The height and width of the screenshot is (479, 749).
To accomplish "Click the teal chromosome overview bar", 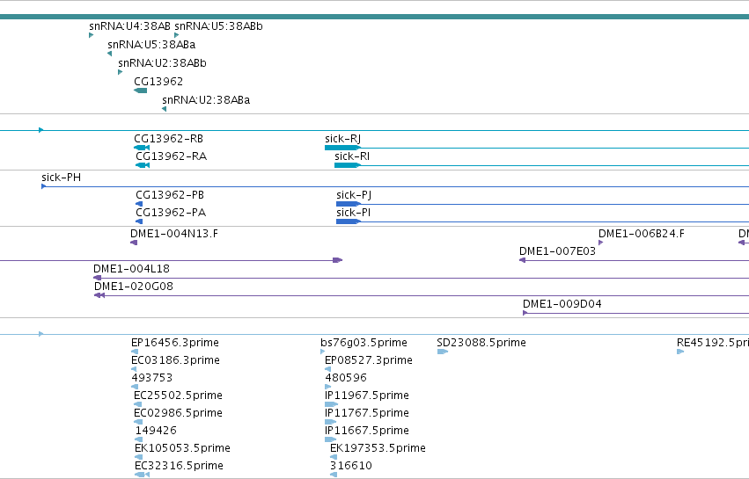I will (x=375, y=17).
